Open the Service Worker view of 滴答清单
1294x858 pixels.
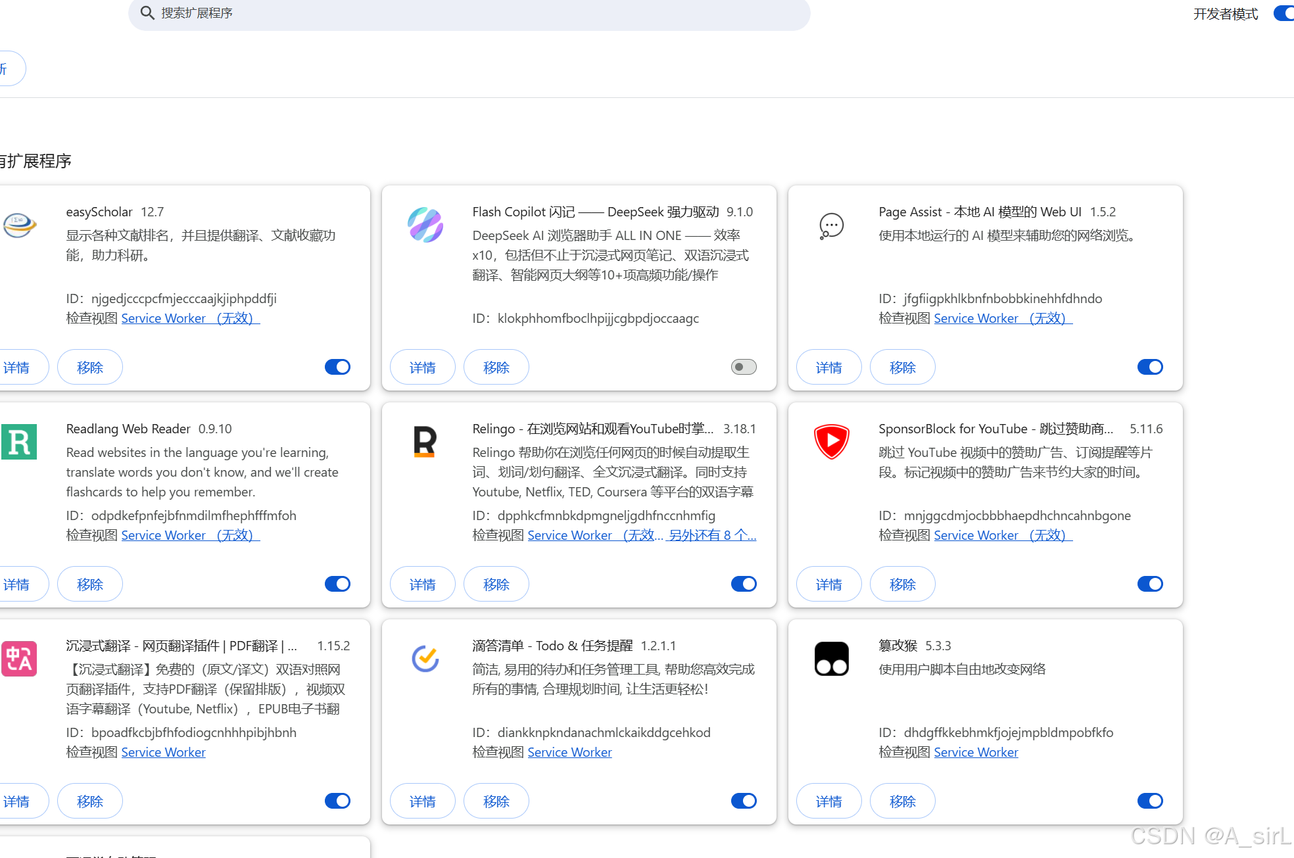[569, 752]
